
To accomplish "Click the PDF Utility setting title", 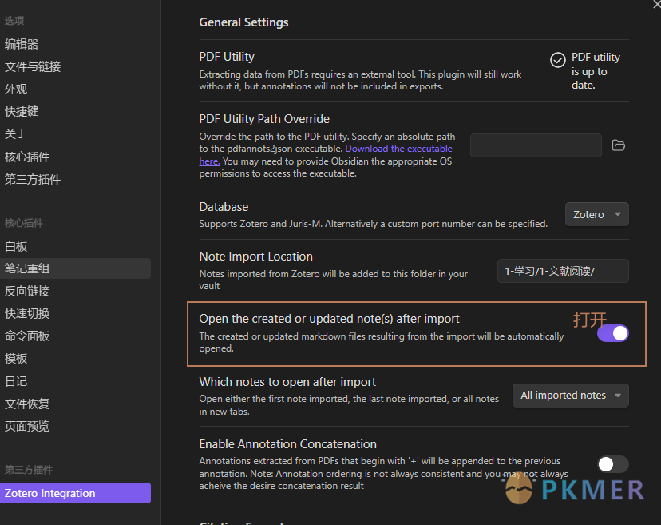I will [227, 57].
